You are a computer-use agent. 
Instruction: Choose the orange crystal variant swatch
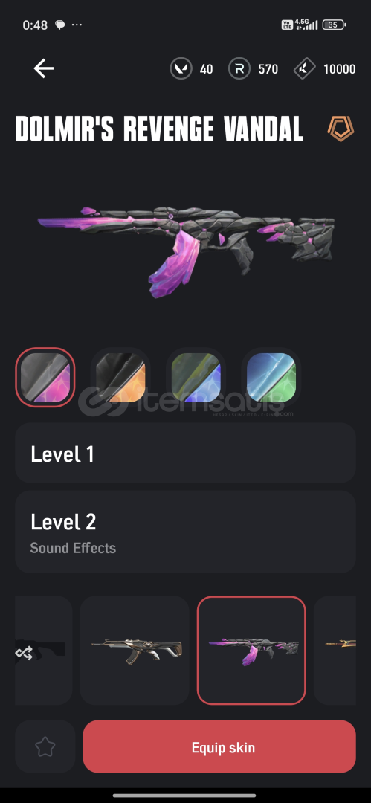click(120, 378)
